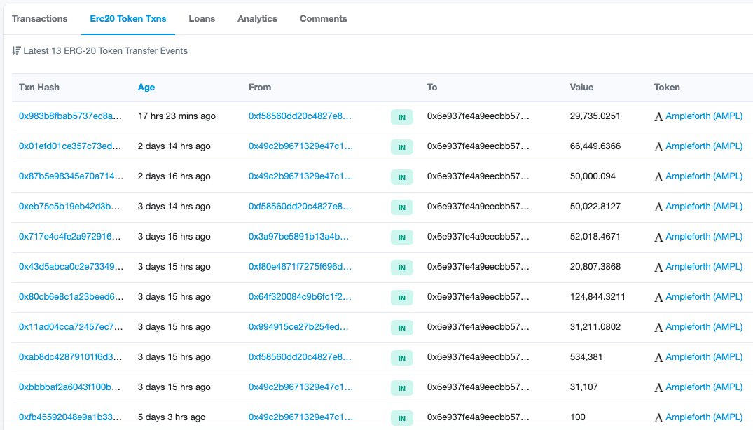Click the IN badge in 534,381 row
This screenshot has height=430, width=753.
coord(402,358)
